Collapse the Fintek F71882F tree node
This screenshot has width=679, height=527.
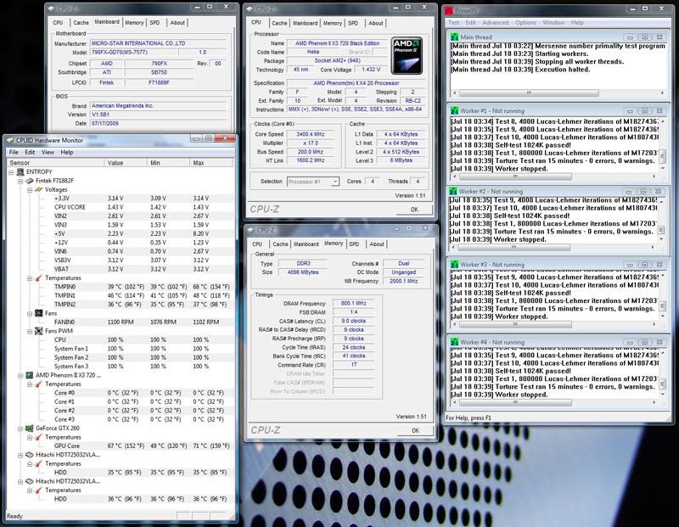pyautogui.click(x=20, y=181)
